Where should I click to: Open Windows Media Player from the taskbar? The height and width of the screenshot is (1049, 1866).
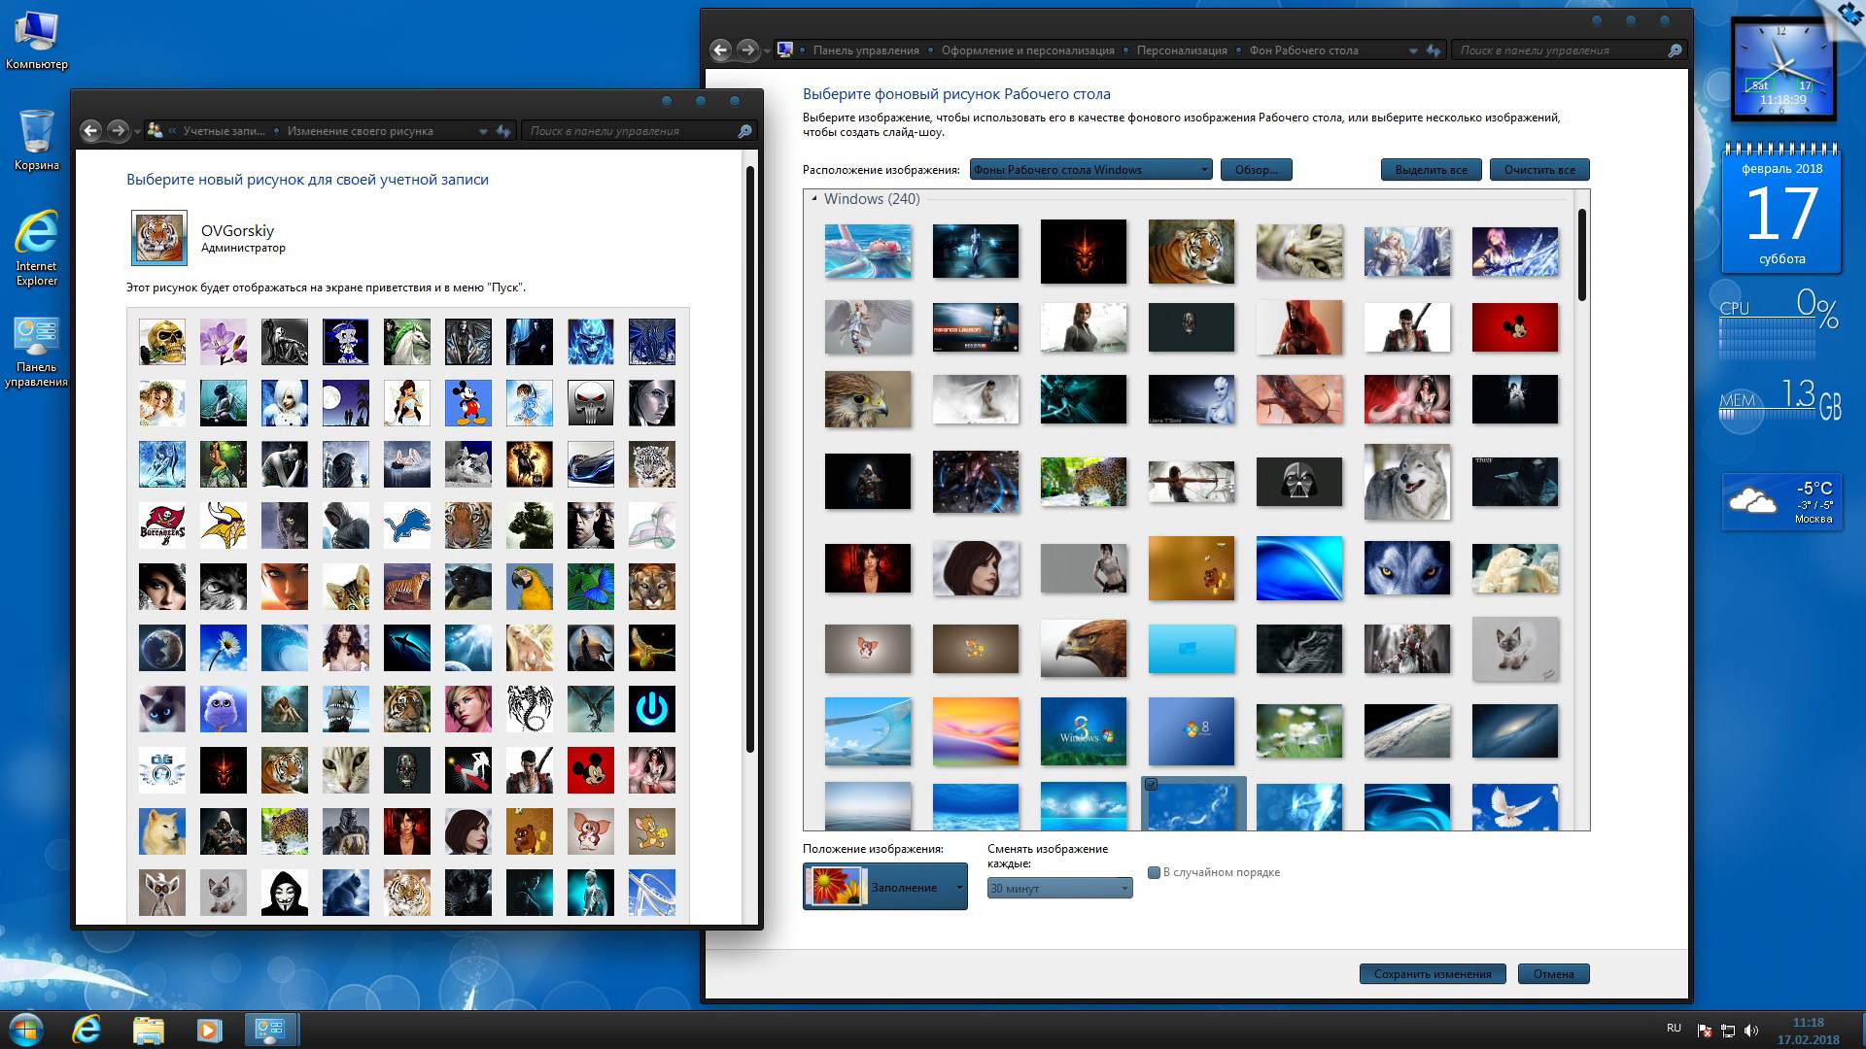[x=209, y=1030]
